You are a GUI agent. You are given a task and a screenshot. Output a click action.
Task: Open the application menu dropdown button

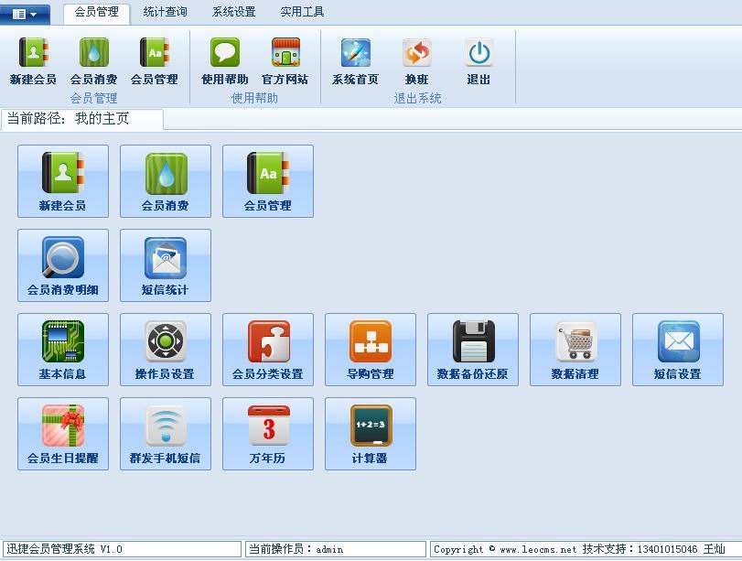25,14
